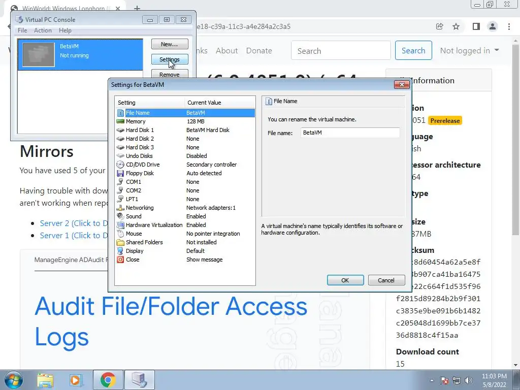Click the About nav link
520x390 pixels.
(x=227, y=51)
